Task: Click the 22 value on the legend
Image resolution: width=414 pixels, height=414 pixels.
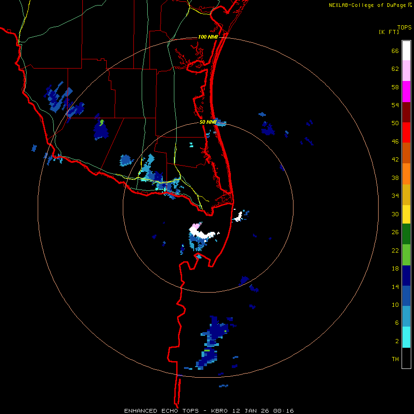Action: 395,250
